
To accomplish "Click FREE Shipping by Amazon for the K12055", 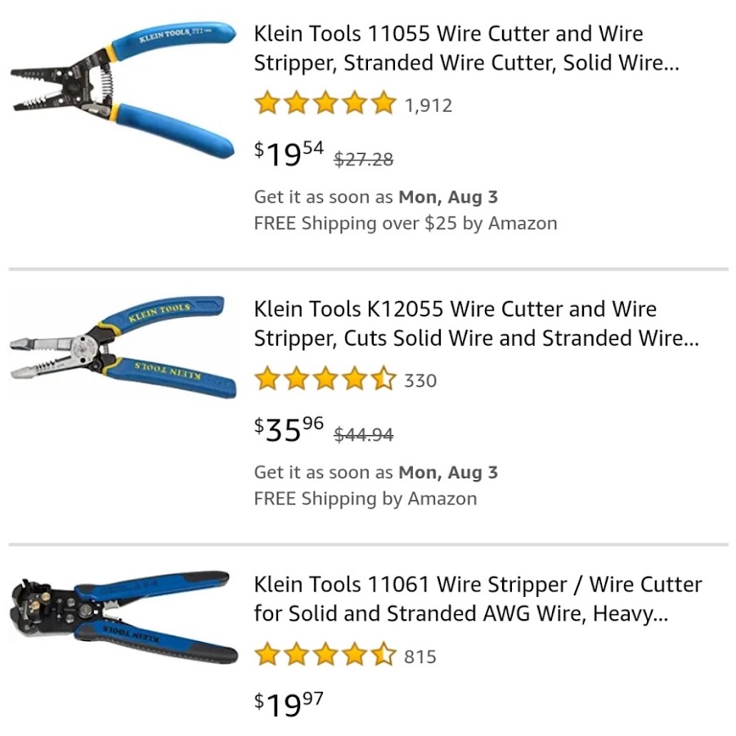I will point(366,499).
